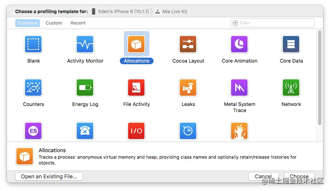Click the Cocoa Layout label

[x=188, y=61]
